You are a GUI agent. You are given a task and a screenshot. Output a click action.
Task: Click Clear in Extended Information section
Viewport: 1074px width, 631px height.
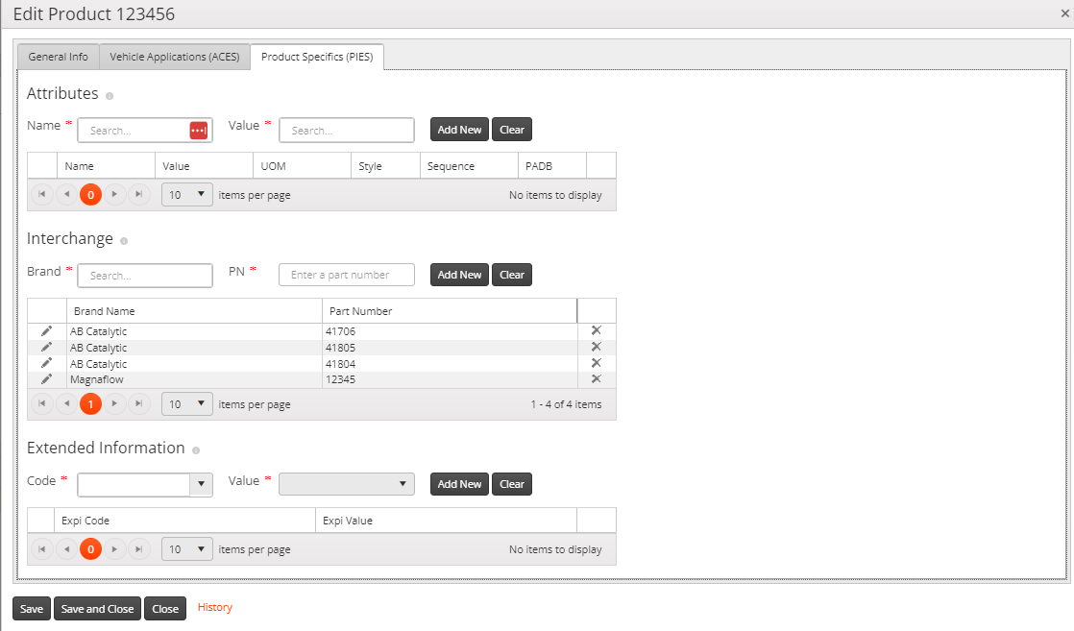click(x=512, y=484)
